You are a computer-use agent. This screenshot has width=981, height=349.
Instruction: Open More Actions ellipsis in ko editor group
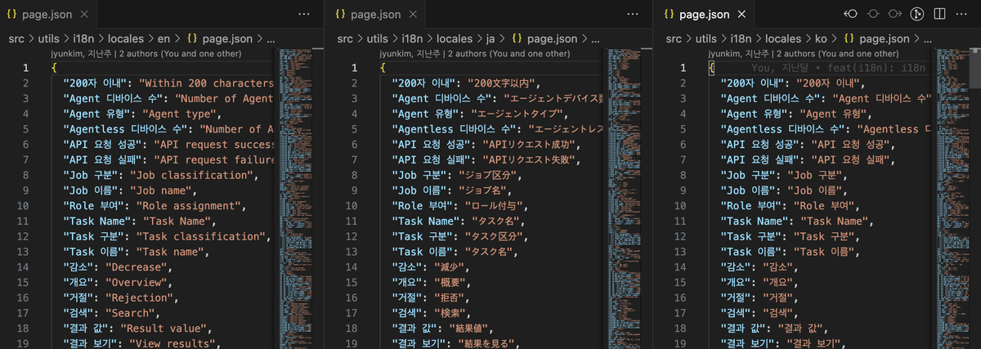click(x=962, y=14)
